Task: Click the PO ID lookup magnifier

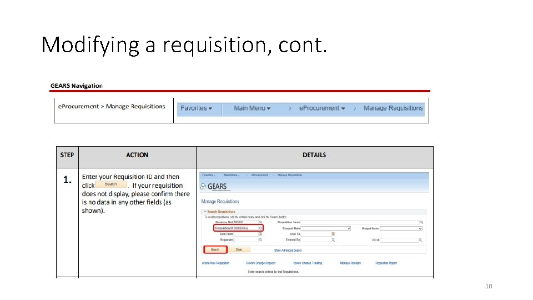Action: click(x=420, y=240)
